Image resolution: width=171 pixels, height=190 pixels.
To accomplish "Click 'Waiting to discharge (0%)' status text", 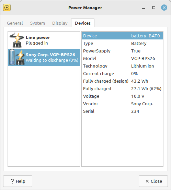I will coord(52,60).
